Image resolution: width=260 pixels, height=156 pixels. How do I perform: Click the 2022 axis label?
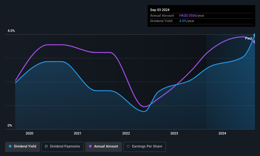126,133
